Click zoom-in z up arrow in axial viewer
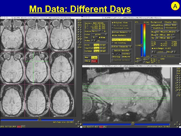 (x=81, y=42)
